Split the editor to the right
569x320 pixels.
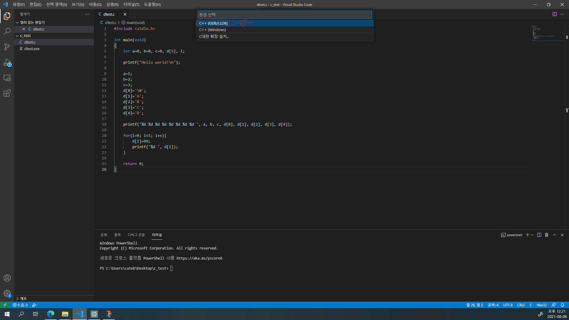[554, 14]
